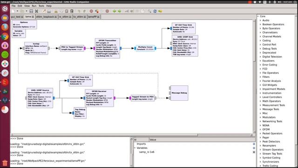Expand the GUI Widgets category
The image size is (298, 168).
[x=261, y=85]
